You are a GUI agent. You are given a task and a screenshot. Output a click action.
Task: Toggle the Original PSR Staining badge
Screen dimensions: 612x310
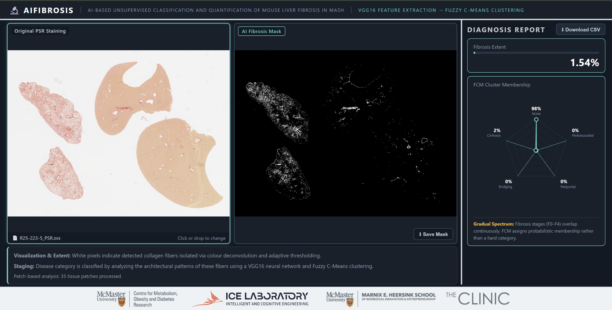40,31
